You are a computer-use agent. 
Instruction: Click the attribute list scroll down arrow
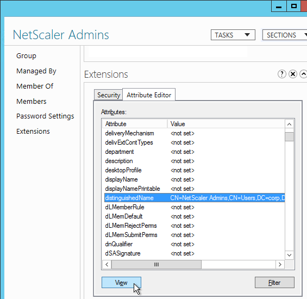click(x=289, y=255)
